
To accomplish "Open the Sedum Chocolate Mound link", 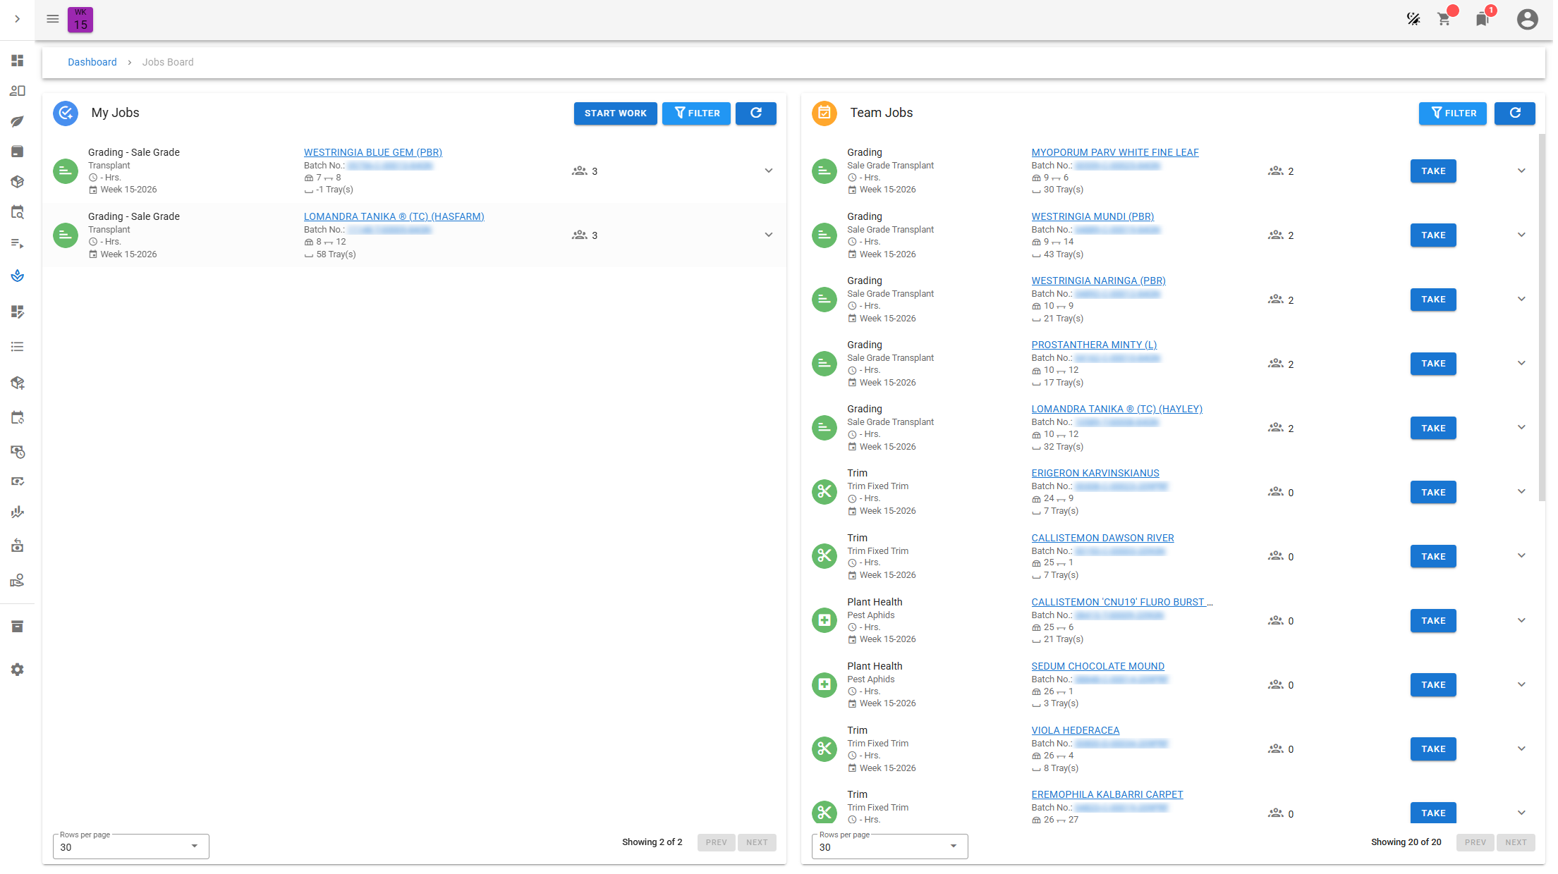I will click(x=1097, y=666).
